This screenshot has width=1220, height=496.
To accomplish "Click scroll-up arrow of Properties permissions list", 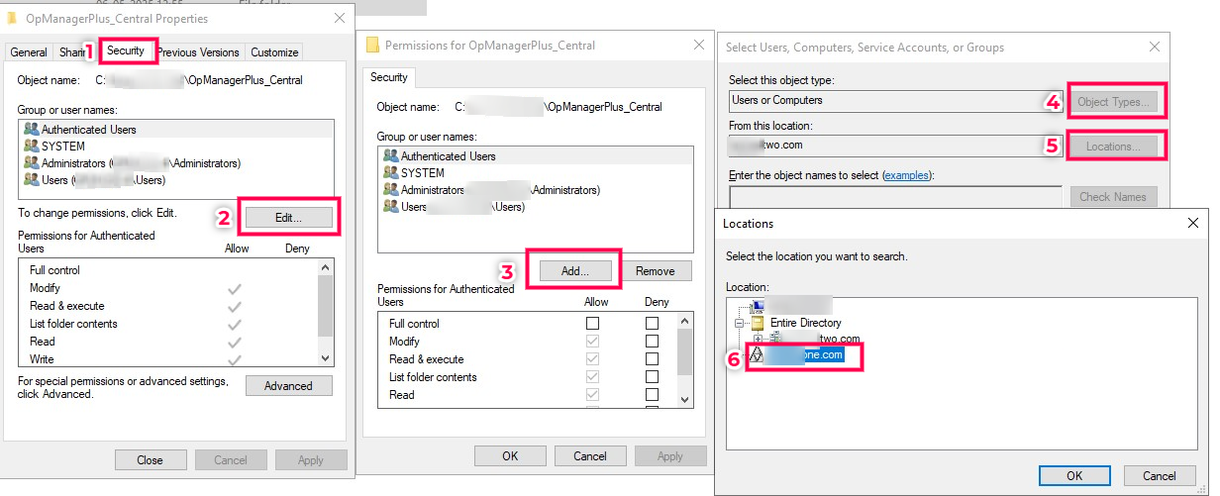I will [x=327, y=267].
